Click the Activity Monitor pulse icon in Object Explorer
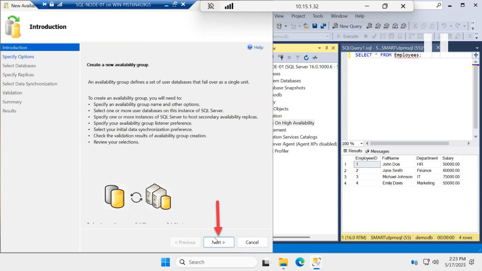 (315, 58)
